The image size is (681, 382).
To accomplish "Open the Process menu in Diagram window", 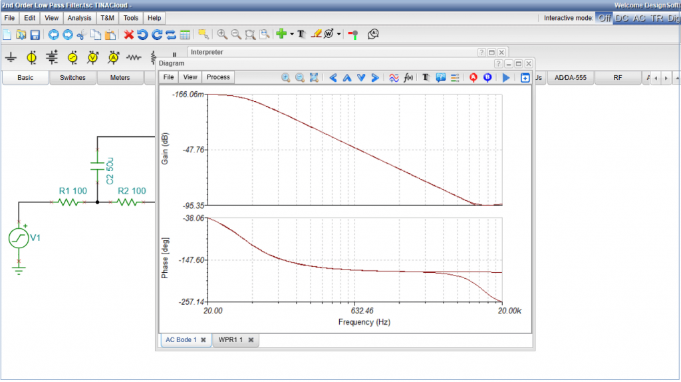I will pos(218,77).
